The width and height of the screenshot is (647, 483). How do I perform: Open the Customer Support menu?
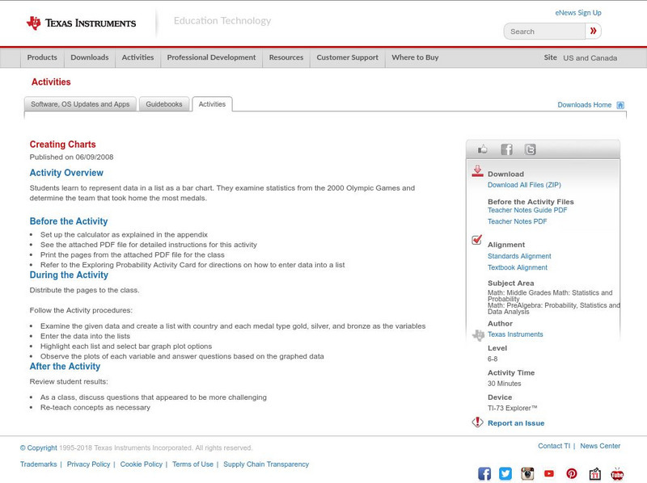pos(348,57)
